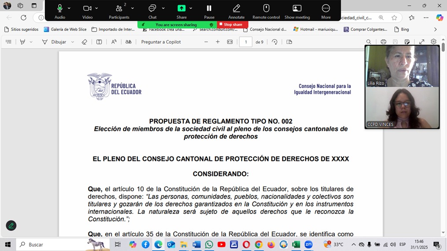Click the Windows Buscar search box

pos(63,244)
